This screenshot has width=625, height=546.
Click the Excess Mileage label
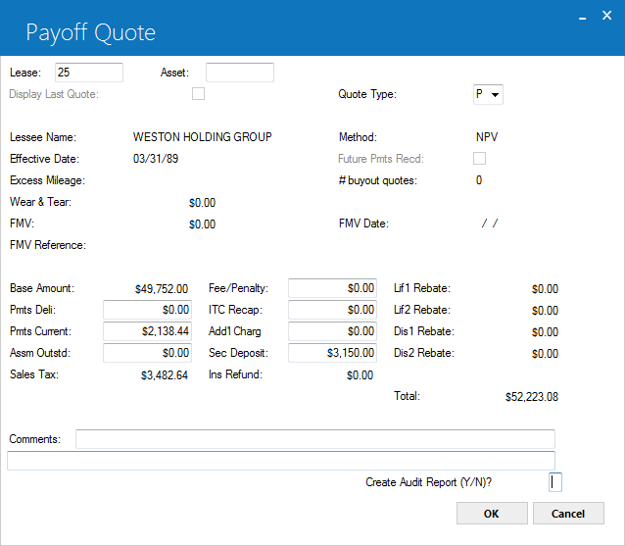47,180
